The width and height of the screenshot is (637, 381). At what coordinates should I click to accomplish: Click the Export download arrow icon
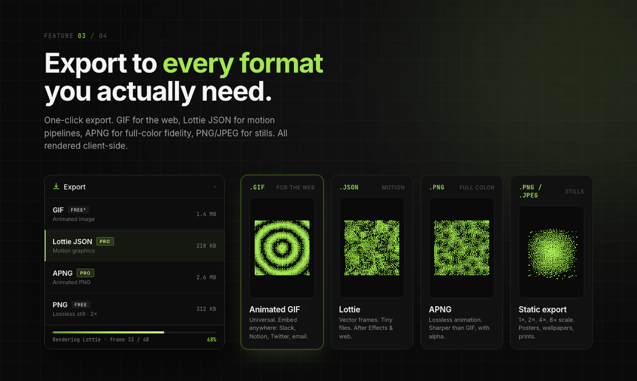click(56, 186)
